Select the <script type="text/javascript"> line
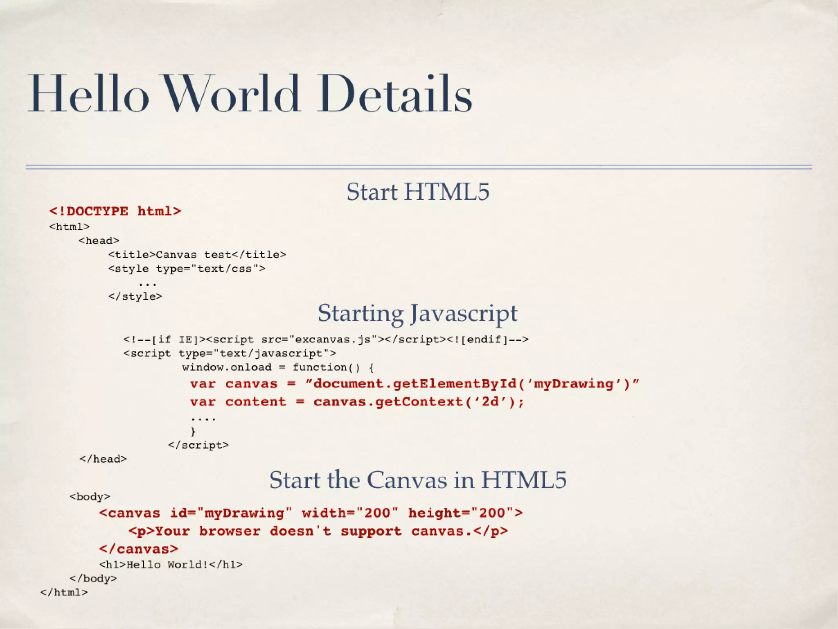The image size is (838, 629). [230, 353]
